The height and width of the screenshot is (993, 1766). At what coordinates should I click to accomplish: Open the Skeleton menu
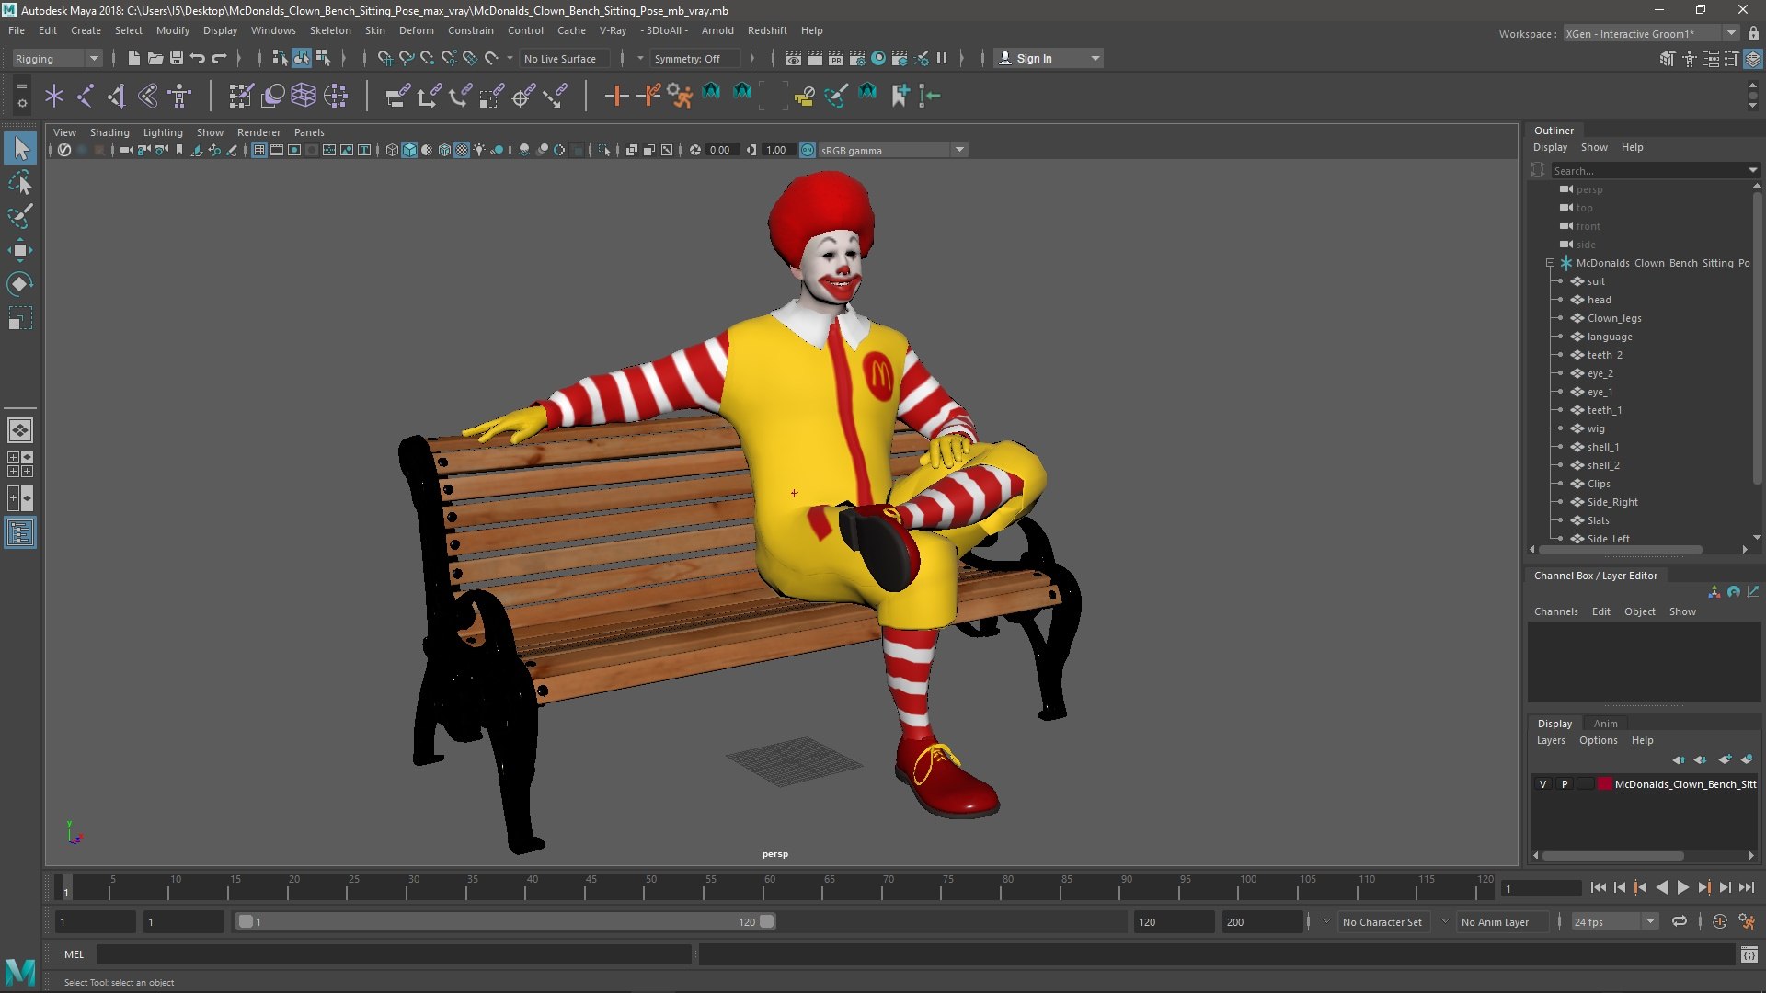[330, 30]
